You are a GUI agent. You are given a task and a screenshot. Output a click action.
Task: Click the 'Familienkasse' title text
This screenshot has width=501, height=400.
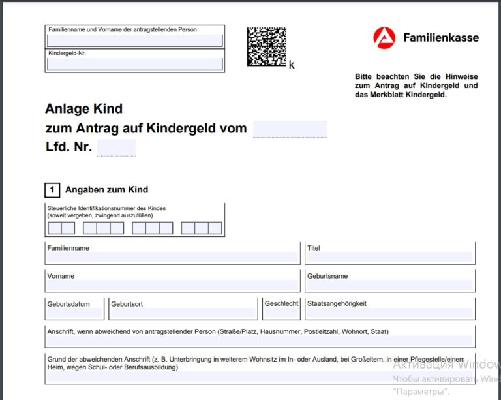[441, 38]
